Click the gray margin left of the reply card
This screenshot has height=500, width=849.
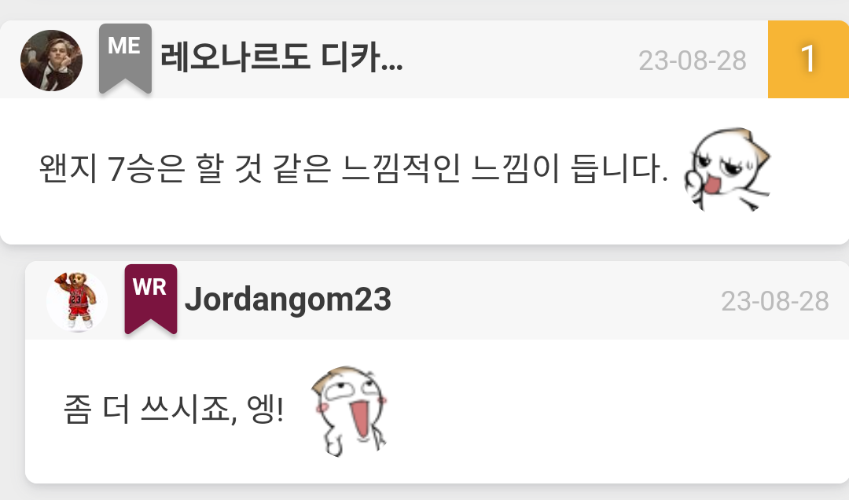[12, 373]
